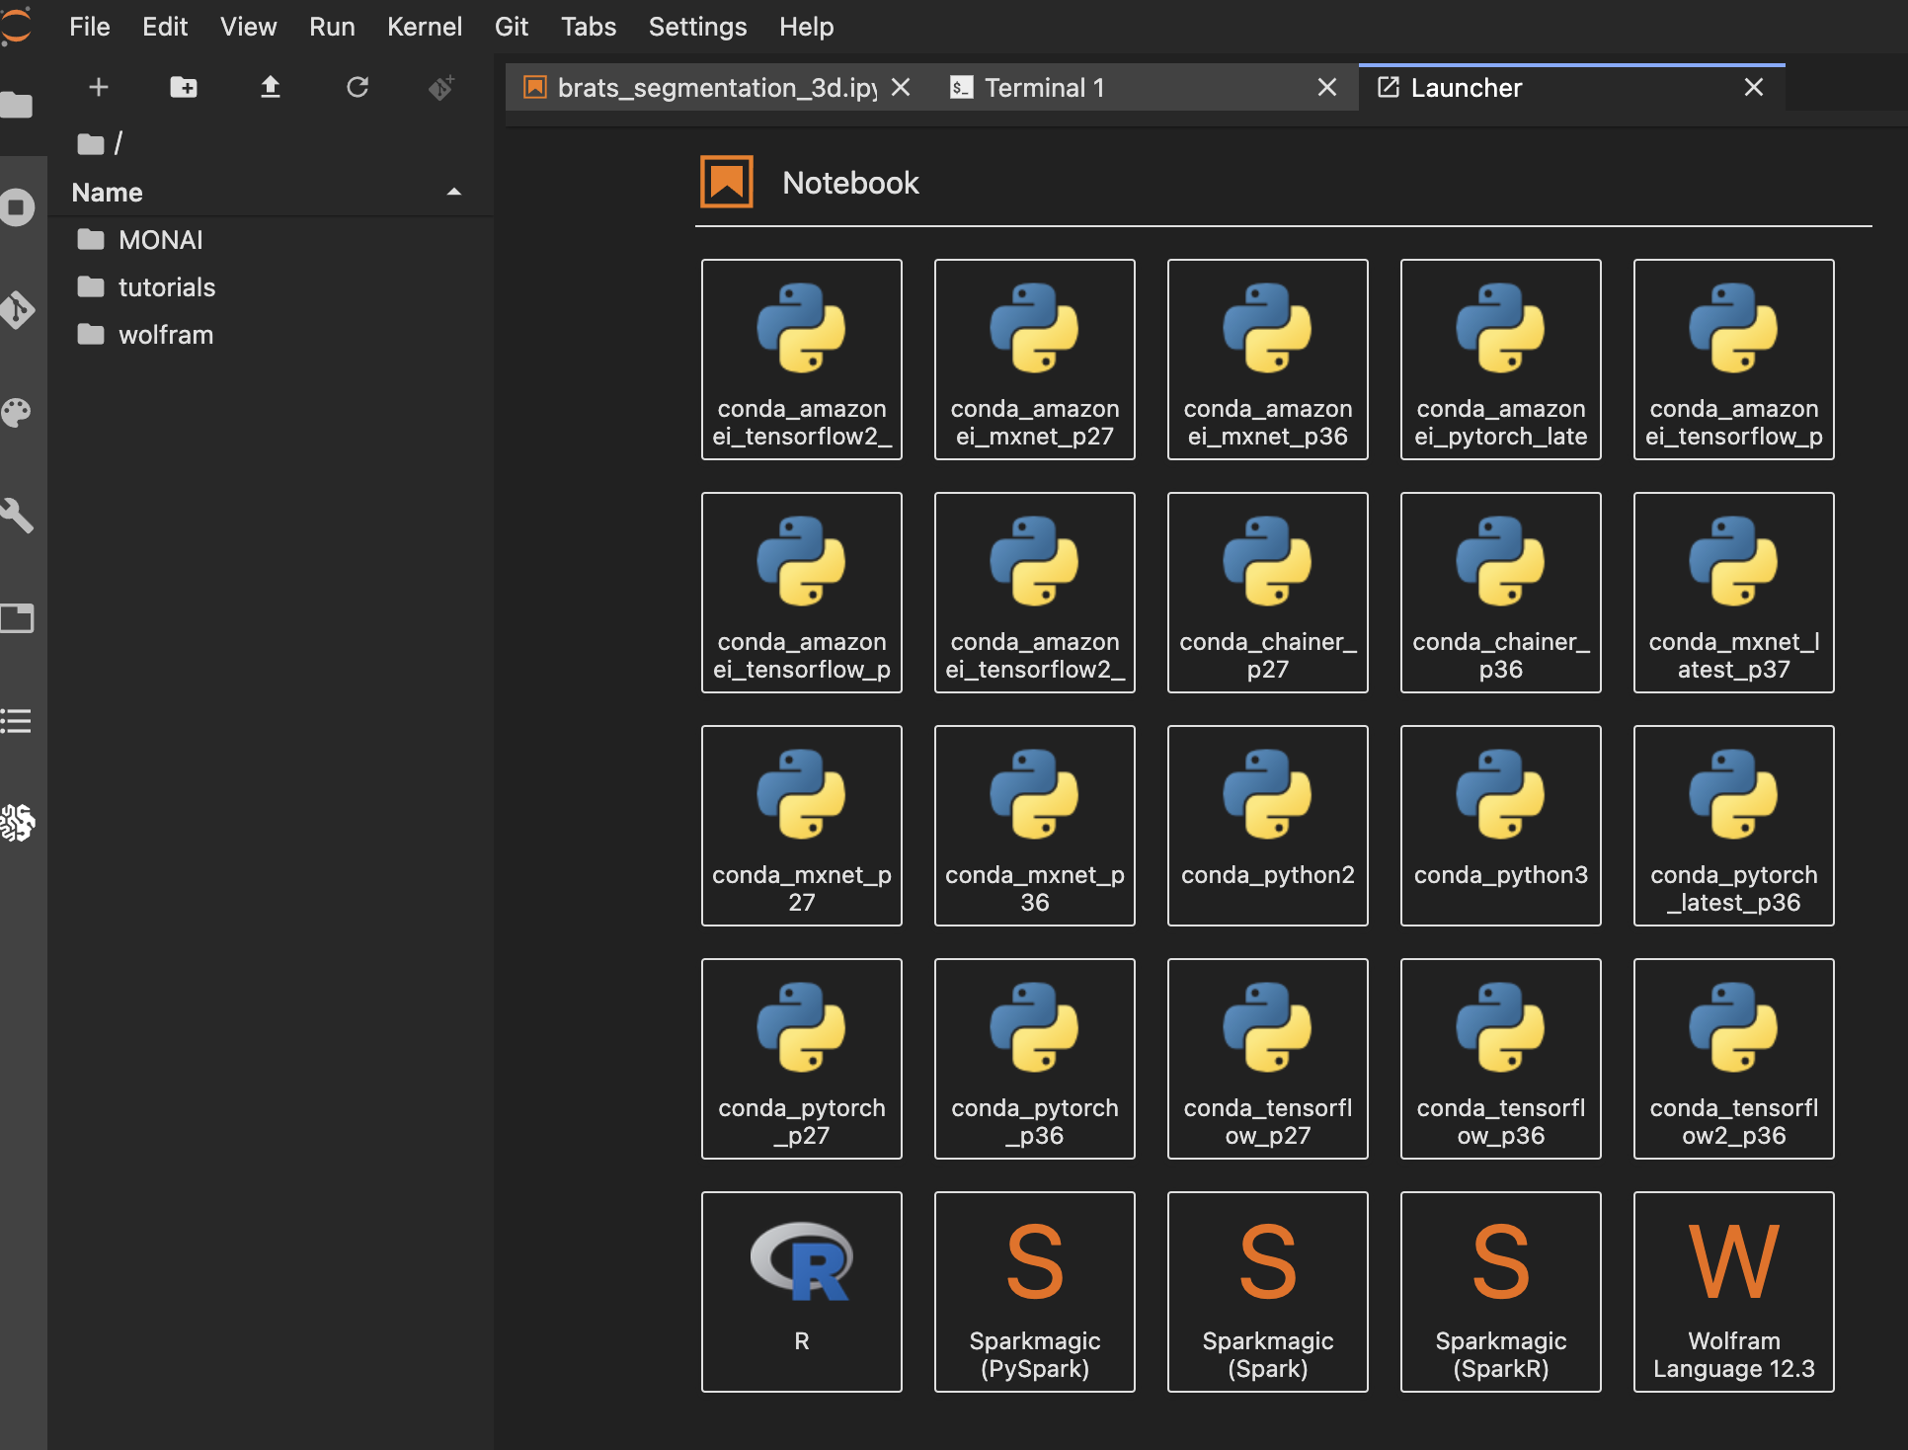Open the wrench tools sidebar panel
The height and width of the screenshot is (1450, 1908).
tap(17, 516)
